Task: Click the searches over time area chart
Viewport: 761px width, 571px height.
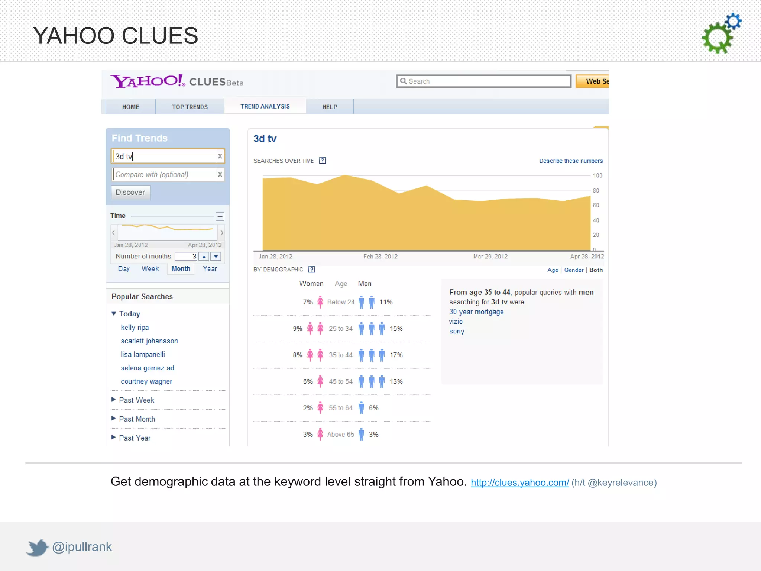Action: [x=426, y=213]
